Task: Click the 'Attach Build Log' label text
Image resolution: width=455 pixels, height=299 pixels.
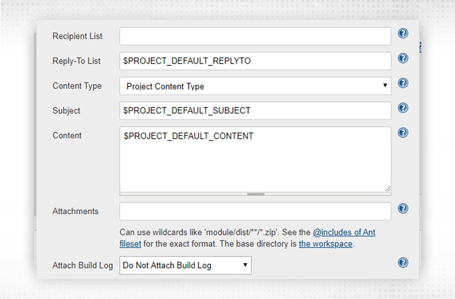Action: (83, 265)
